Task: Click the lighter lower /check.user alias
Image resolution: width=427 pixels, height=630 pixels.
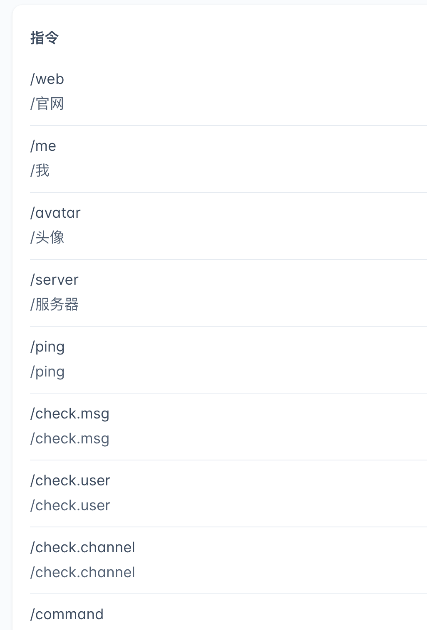Action: (70, 506)
